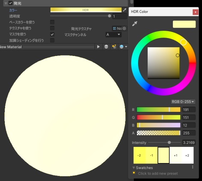The width and height of the screenshot is (202, 181).
Task: Enable the 加算シェーディングを行う checkbox
Action: click(x=52, y=40)
